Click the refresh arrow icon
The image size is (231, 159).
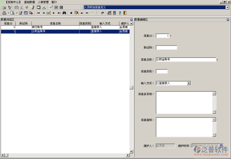102,13
